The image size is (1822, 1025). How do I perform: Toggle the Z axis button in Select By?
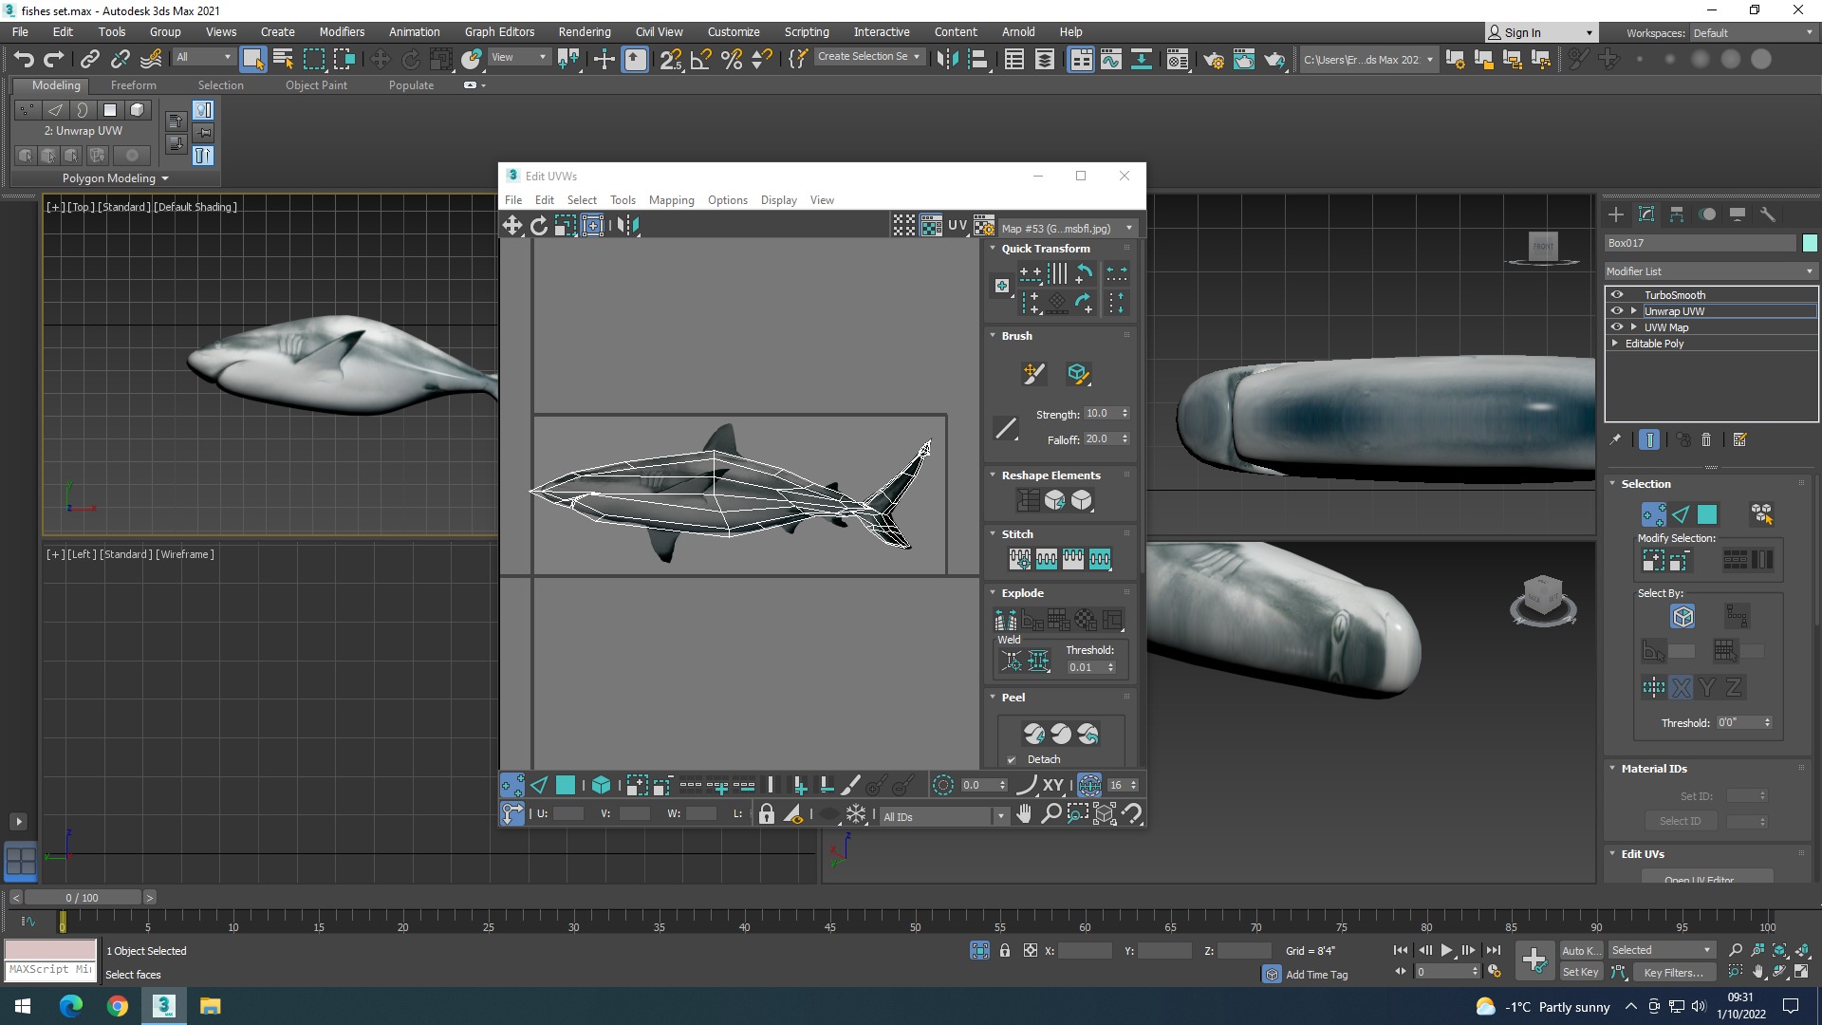tap(1734, 687)
